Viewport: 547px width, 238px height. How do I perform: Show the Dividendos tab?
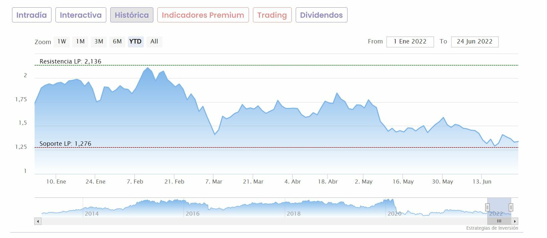click(321, 15)
